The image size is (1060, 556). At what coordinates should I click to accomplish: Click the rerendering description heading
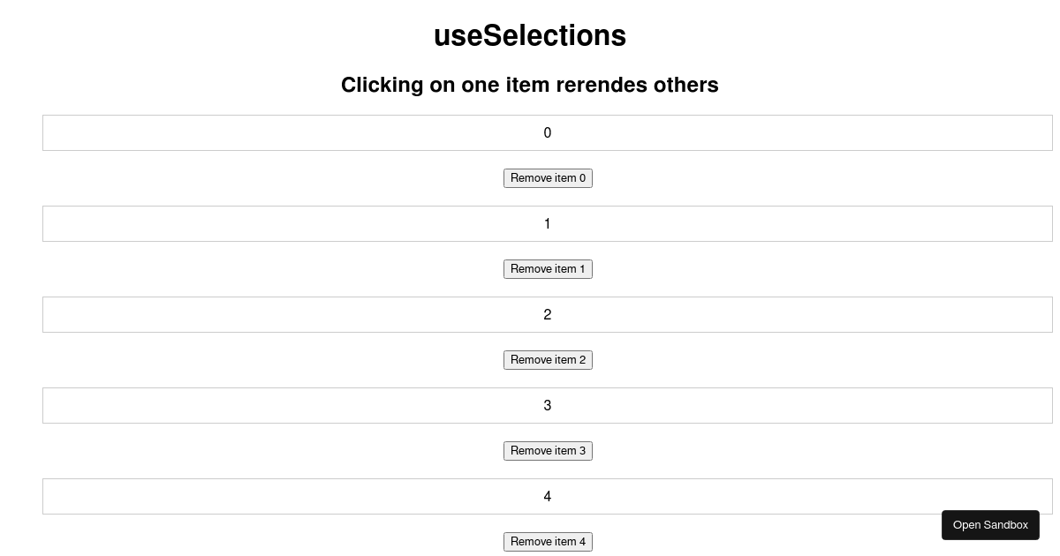click(530, 85)
